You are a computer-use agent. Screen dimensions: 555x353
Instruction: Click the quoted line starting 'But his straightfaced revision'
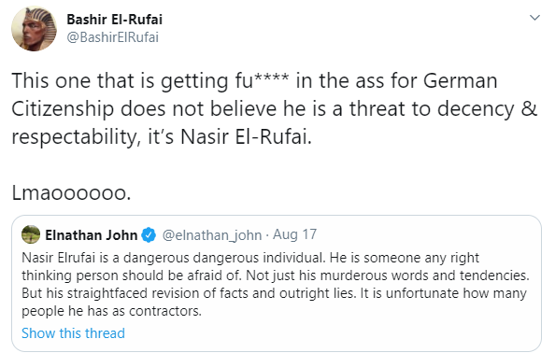[274, 293]
